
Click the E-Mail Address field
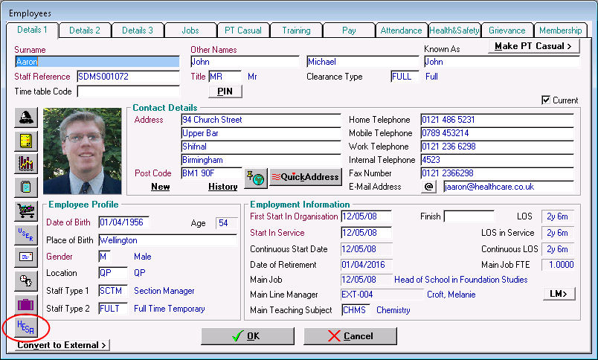(509, 187)
